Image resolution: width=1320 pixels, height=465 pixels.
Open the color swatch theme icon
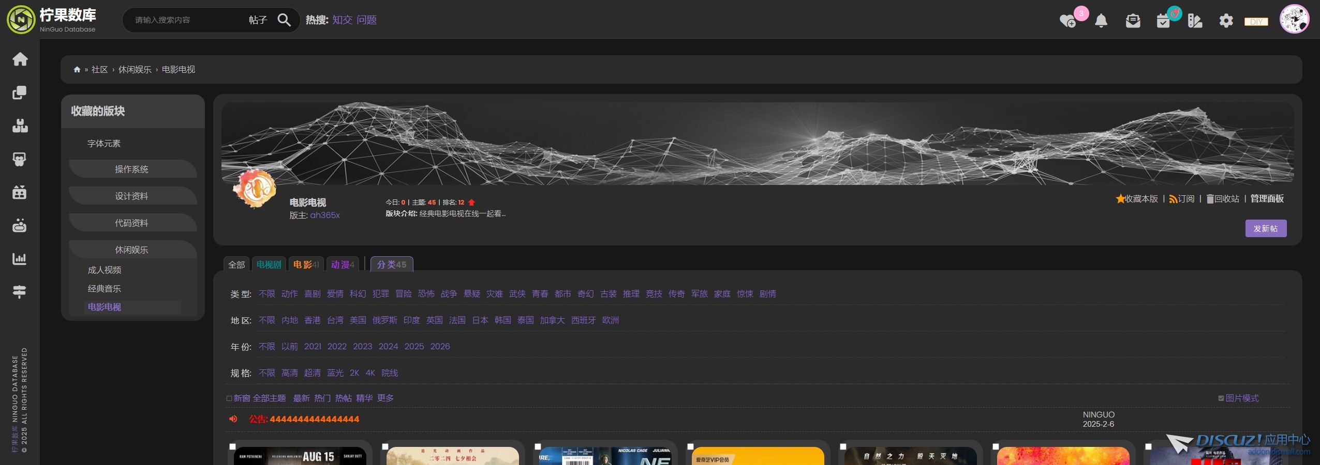click(1195, 21)
